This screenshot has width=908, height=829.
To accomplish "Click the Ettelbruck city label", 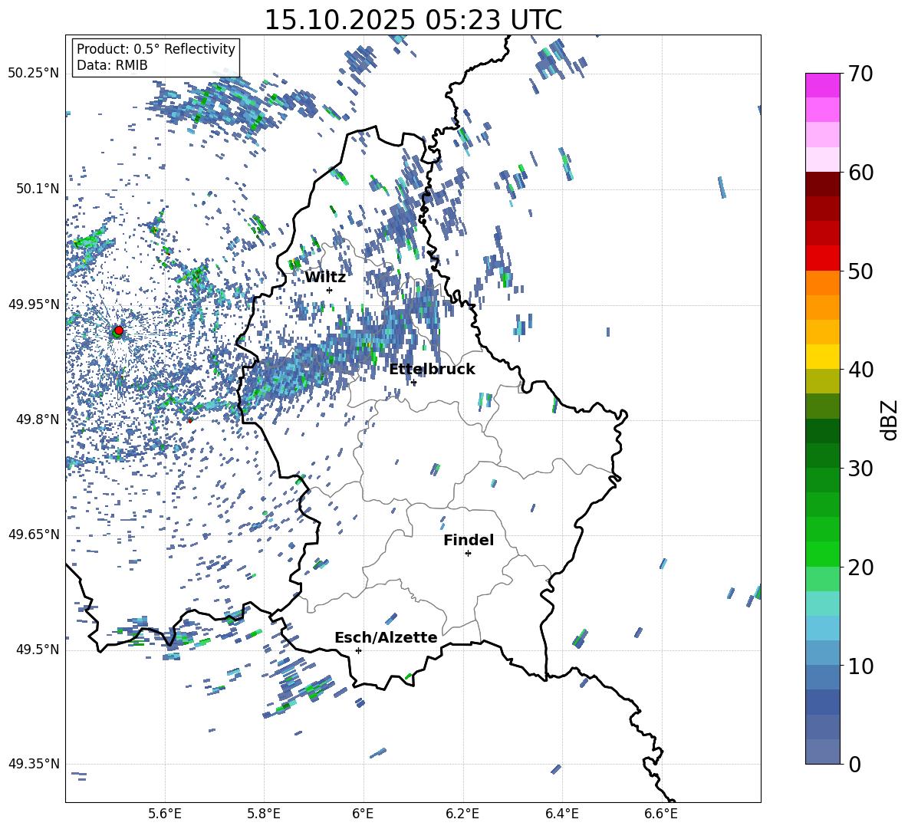I will coord(432,370).
